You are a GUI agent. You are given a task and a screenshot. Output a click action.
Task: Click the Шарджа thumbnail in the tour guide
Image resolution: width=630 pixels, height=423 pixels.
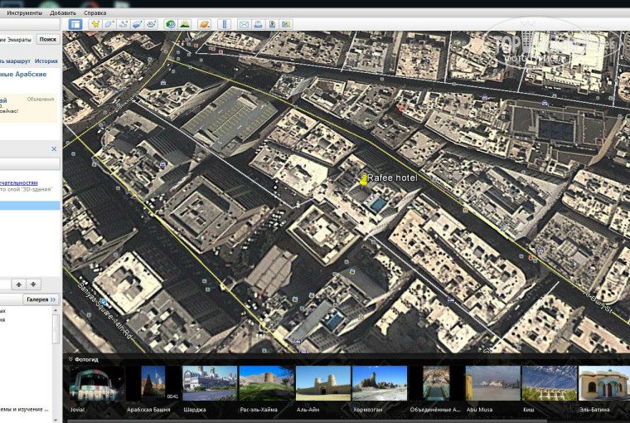point(209,384)
